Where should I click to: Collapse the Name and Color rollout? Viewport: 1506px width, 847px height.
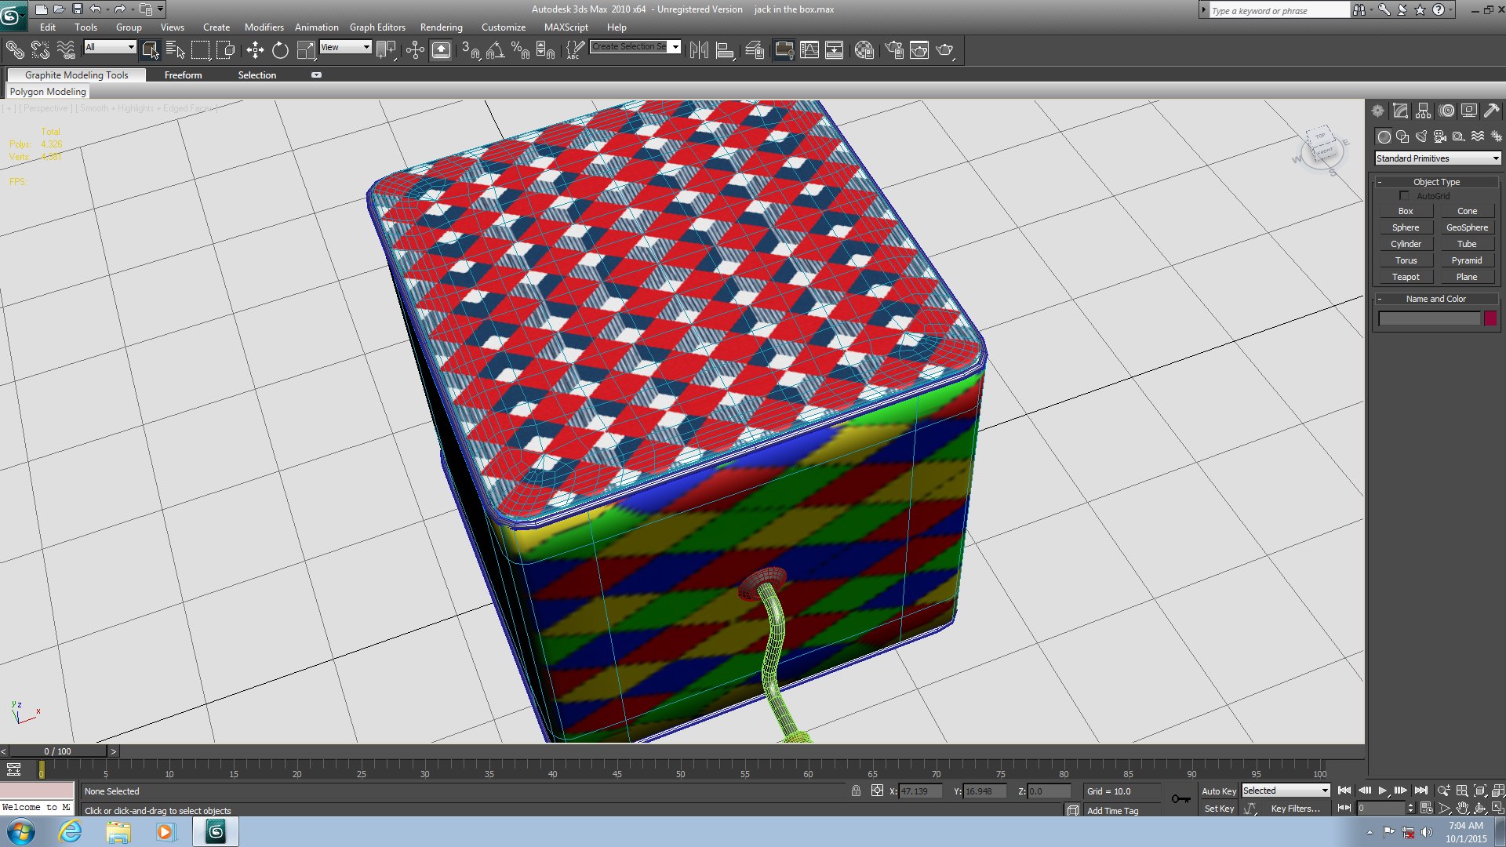click(x=1436, y=299)
